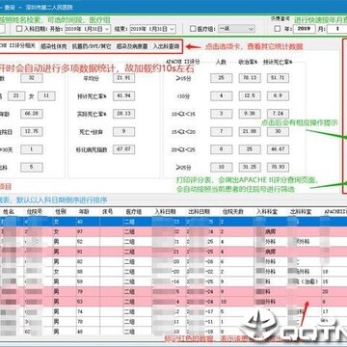347x347 pixels.
Task: Select the 15≤X<20 rate "21.88"
Action: coord(250,132)
